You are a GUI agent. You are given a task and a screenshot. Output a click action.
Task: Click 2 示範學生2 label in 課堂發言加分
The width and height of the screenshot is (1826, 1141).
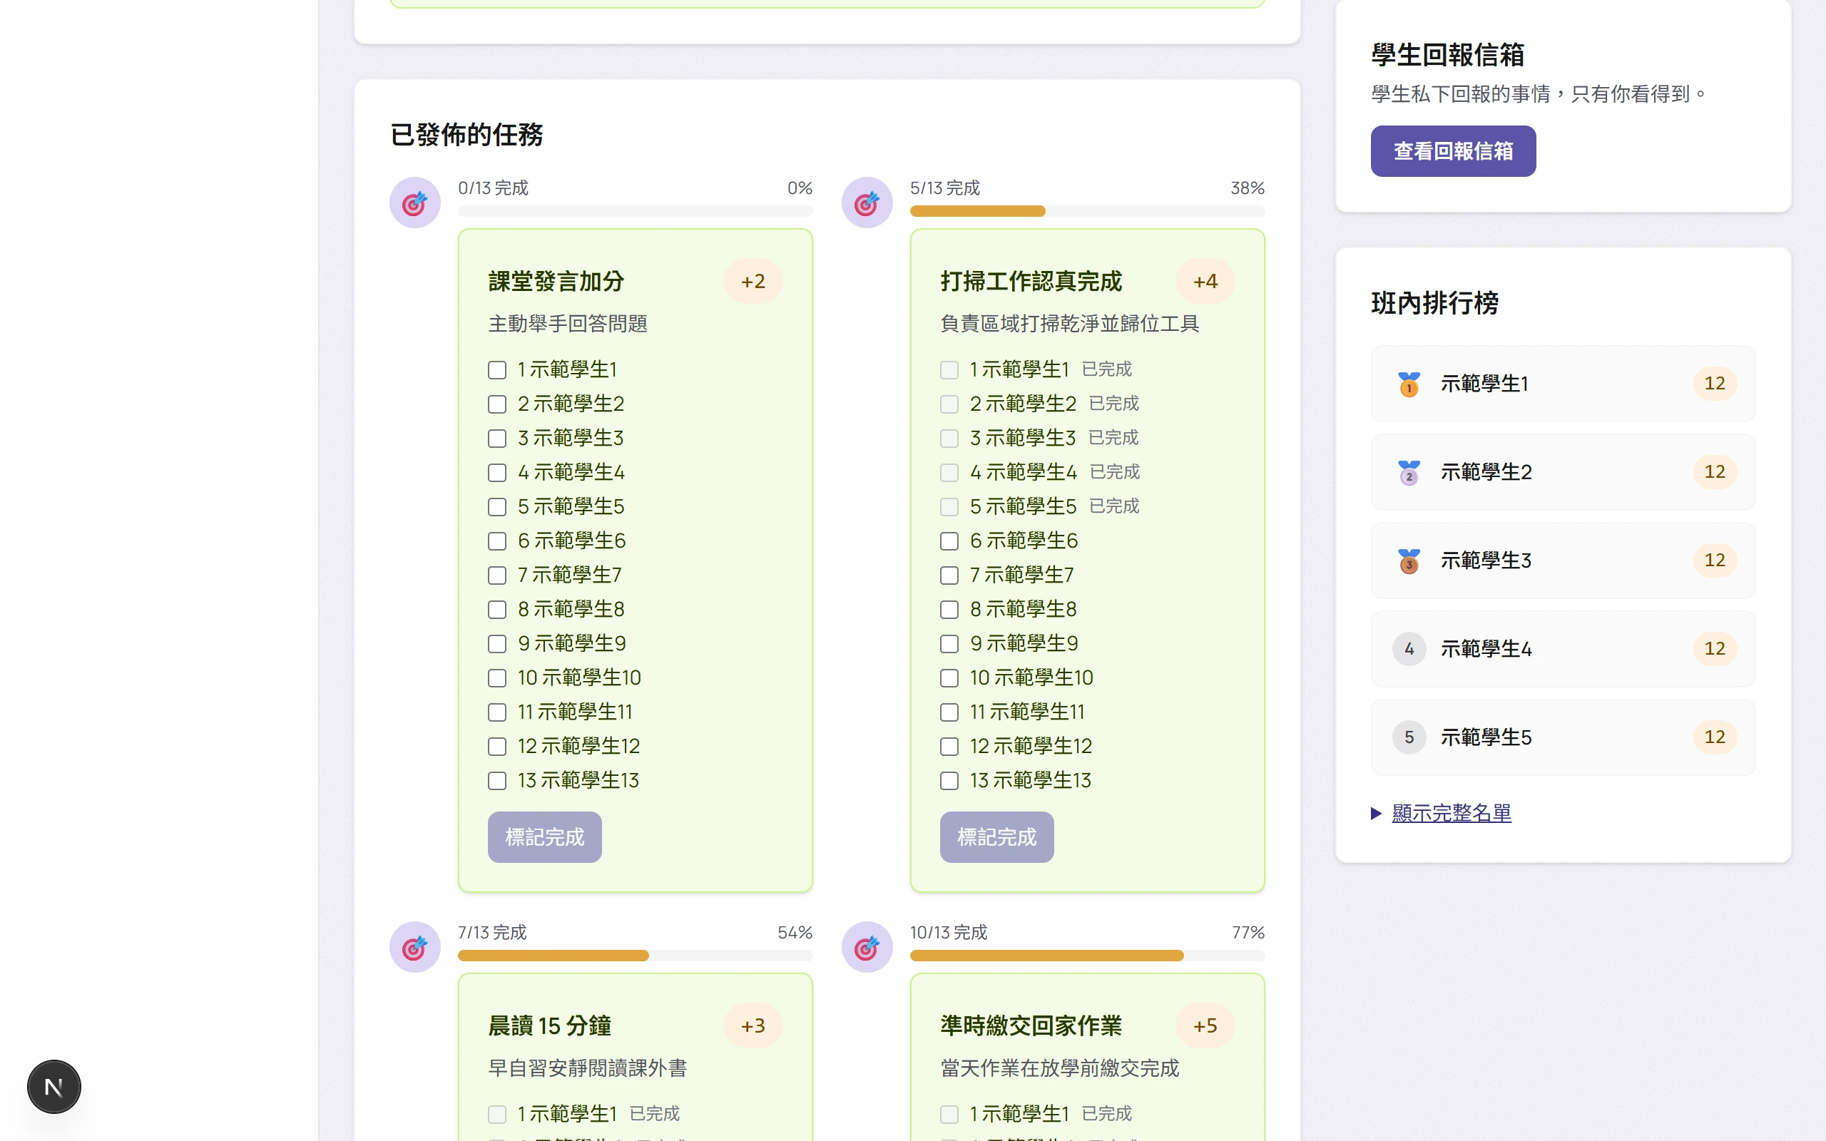[x=571, y=404]
